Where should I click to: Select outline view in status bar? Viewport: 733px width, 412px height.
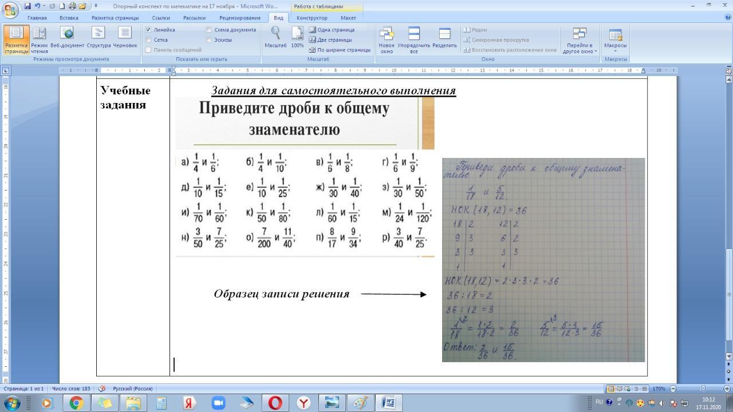coord(636,389)
